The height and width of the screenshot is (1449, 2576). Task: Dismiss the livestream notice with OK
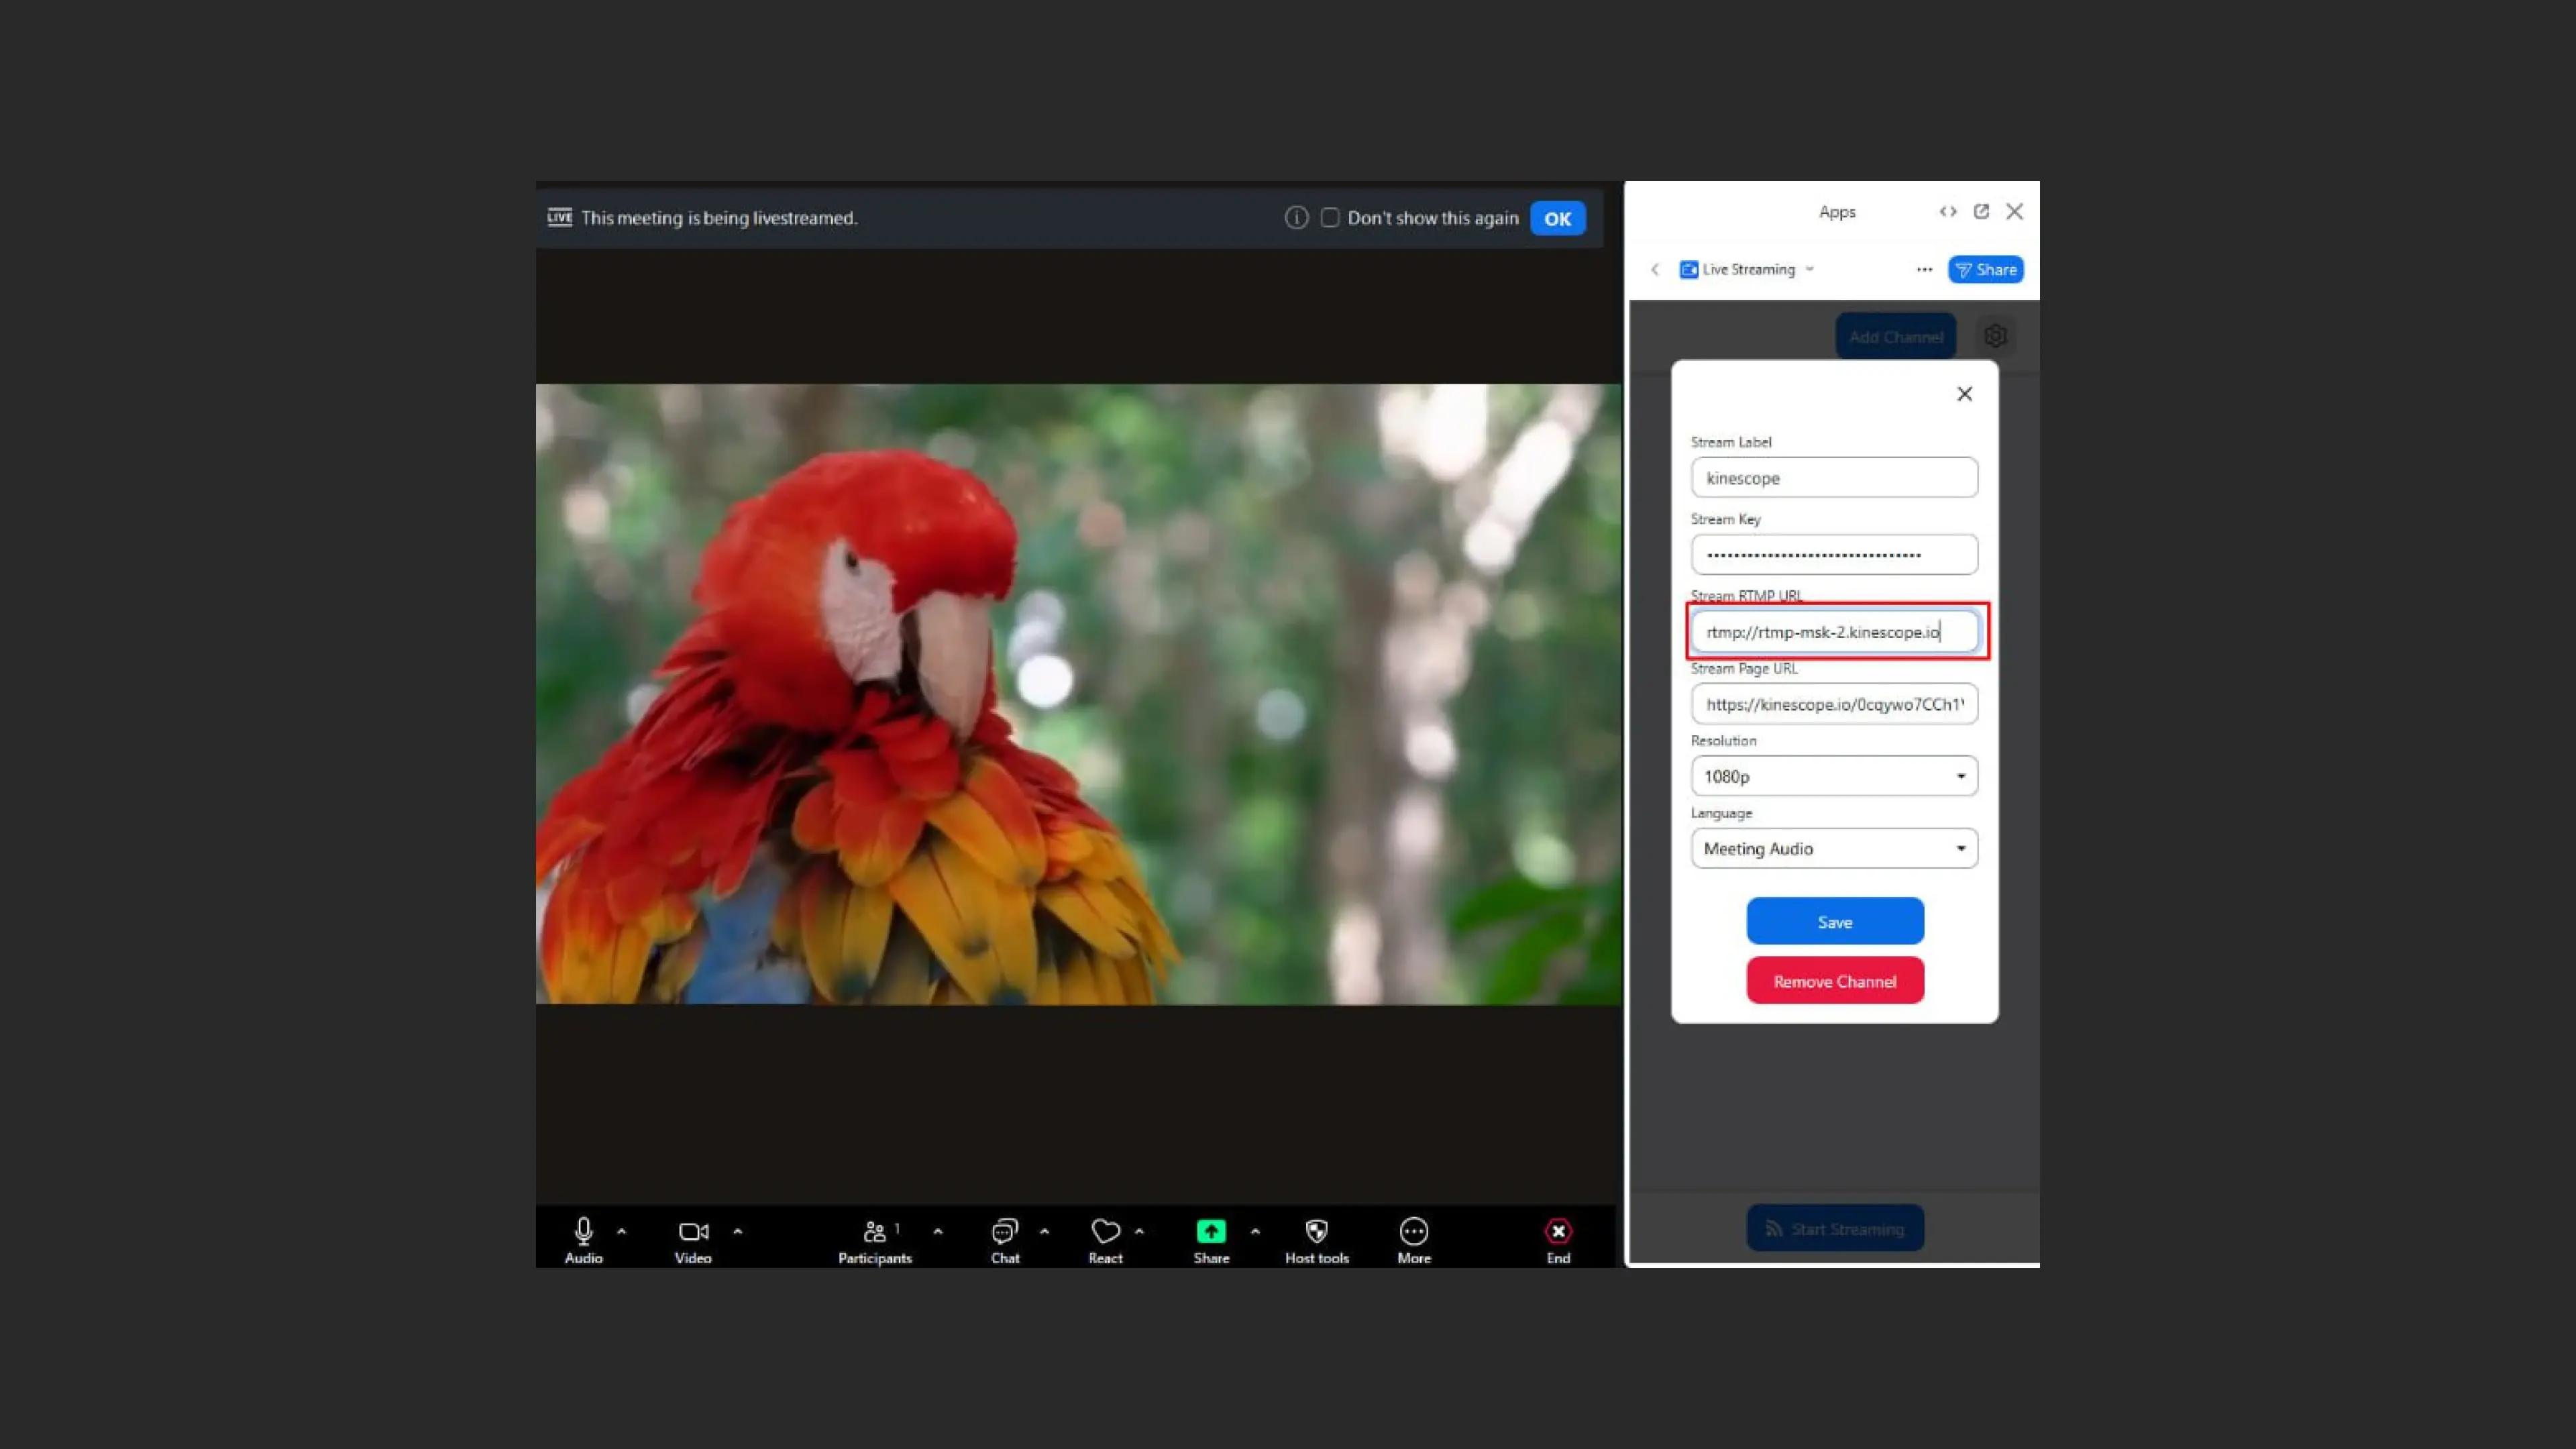tap(1557, 219)
